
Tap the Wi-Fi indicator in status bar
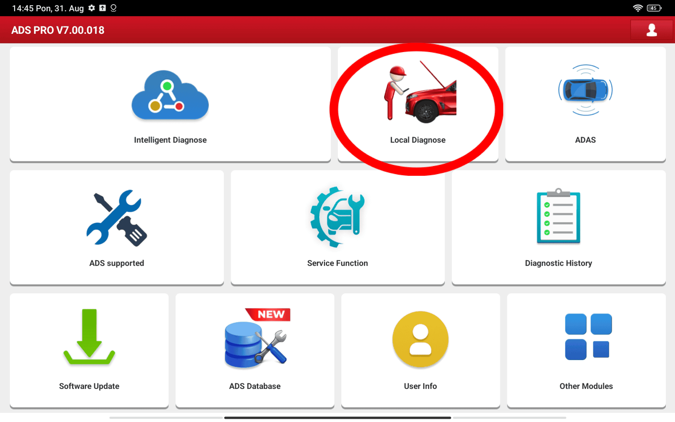pos(637,8)
